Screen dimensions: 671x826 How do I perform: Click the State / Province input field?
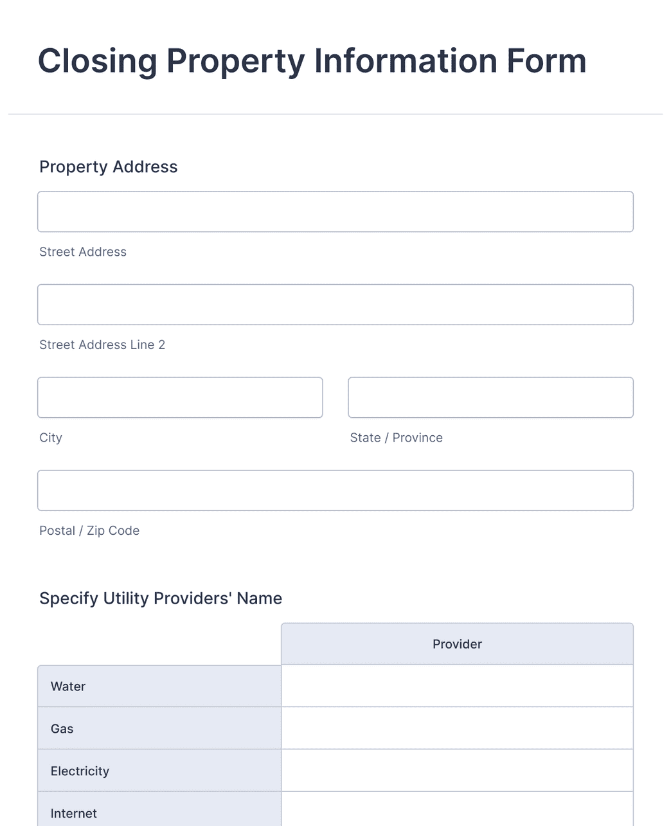point(490,397)
